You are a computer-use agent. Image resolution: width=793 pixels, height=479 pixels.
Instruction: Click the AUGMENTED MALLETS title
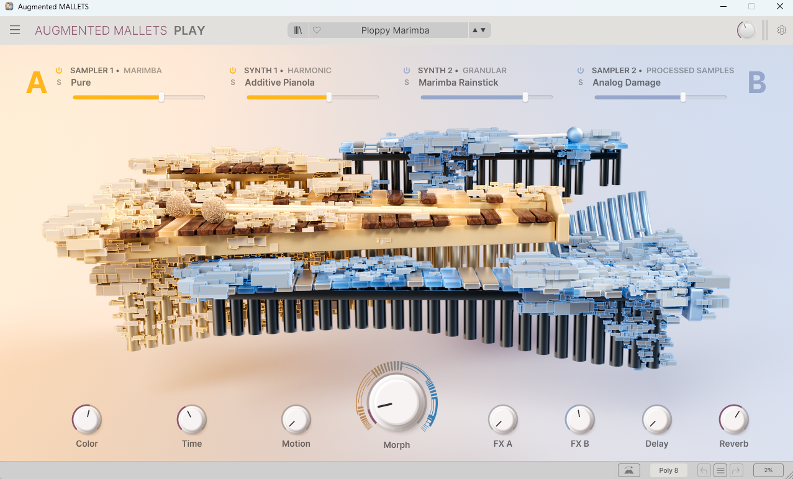pyautogui.click(x=101, y=30)
